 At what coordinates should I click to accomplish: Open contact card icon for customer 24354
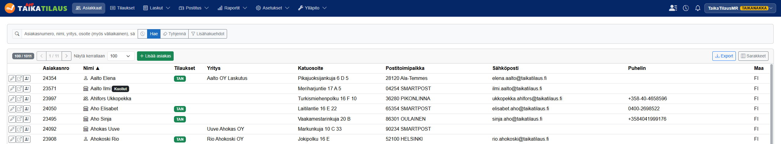point(27,78)
